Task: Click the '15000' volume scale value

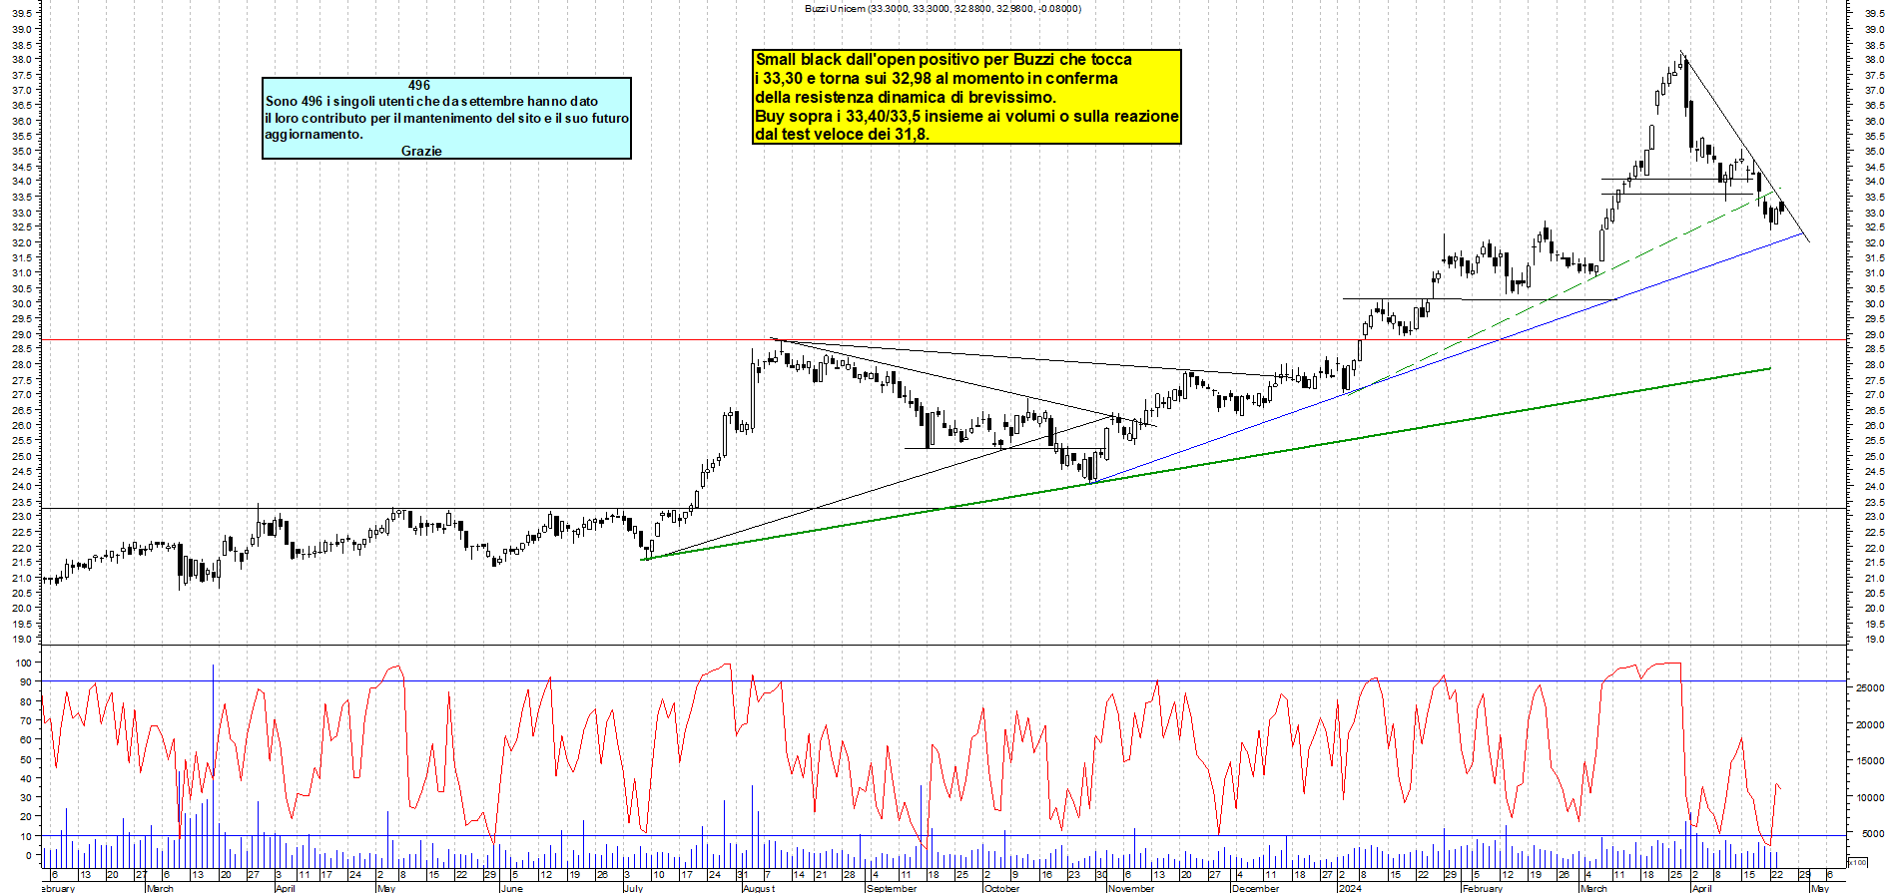Action: coord(1870,761)
